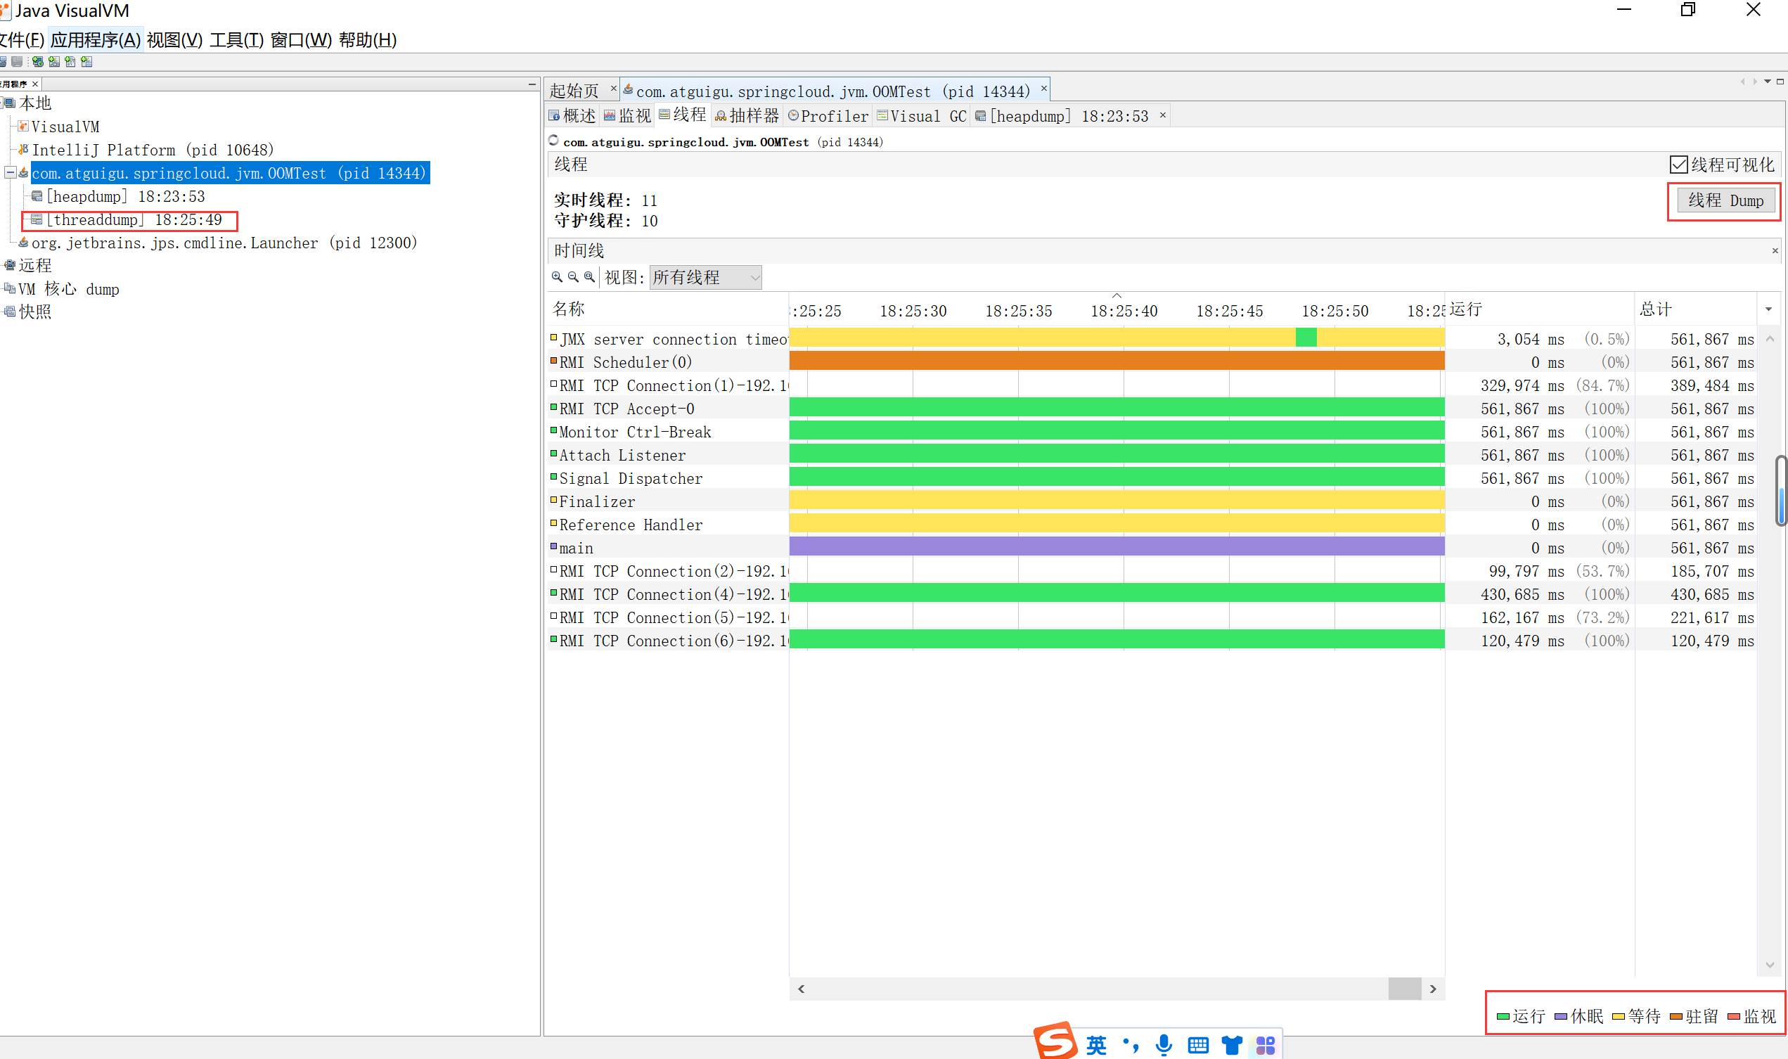Click the VM 核心 dump node icon
Screen dimensions: 1788x1059
point(10,288)
